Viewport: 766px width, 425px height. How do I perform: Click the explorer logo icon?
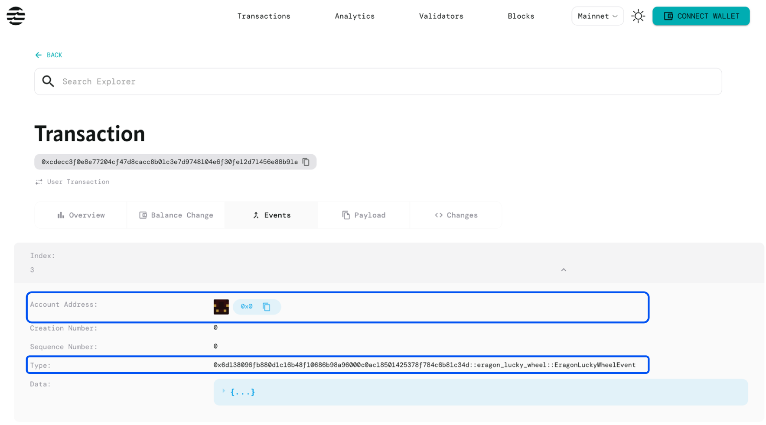tap(16, 16)
